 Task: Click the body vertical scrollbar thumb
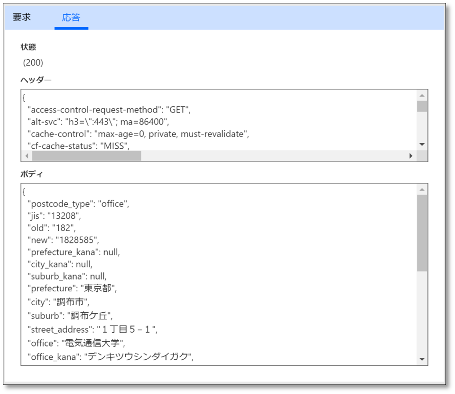pos(422,233)
